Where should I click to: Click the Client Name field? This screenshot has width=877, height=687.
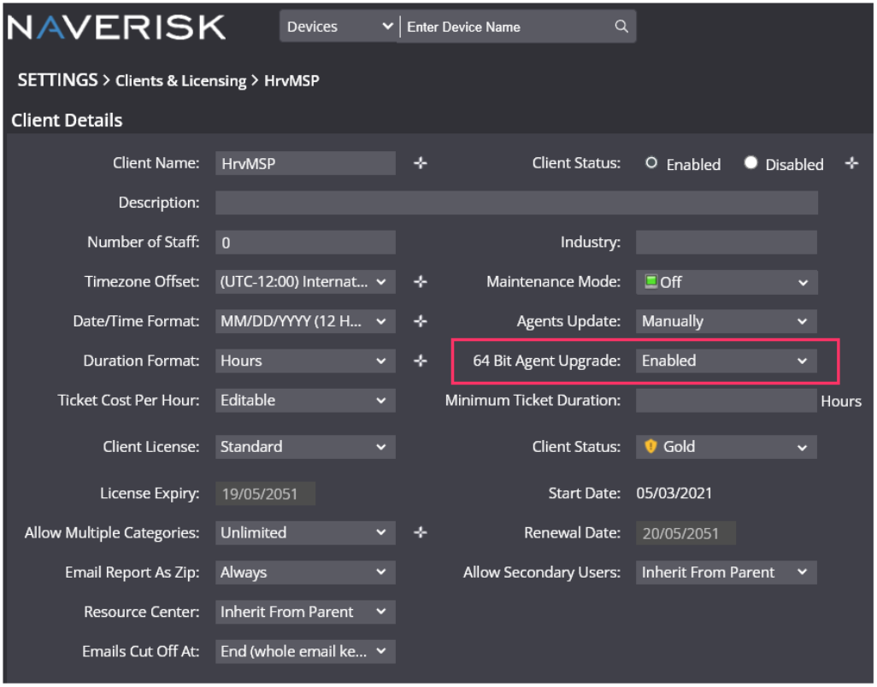(305, 163)
